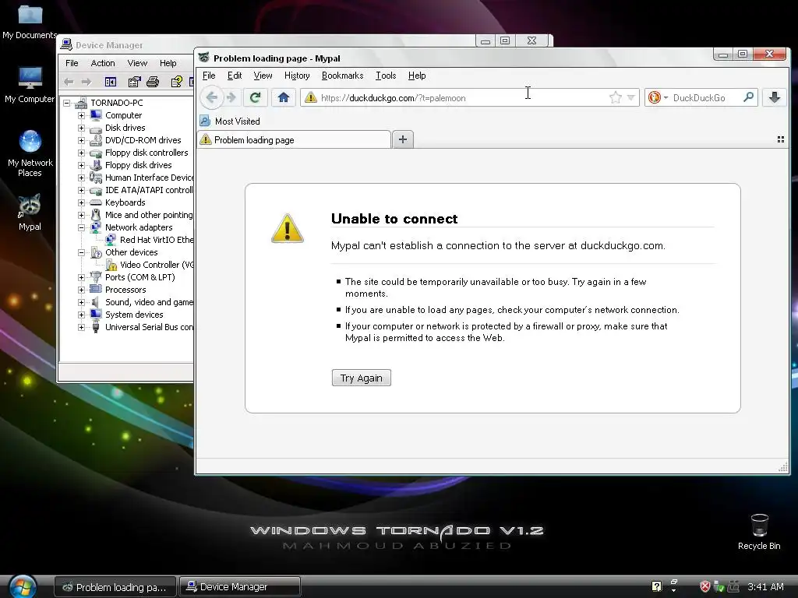Click the tab groups icon in Mypal

coord(781,139)
